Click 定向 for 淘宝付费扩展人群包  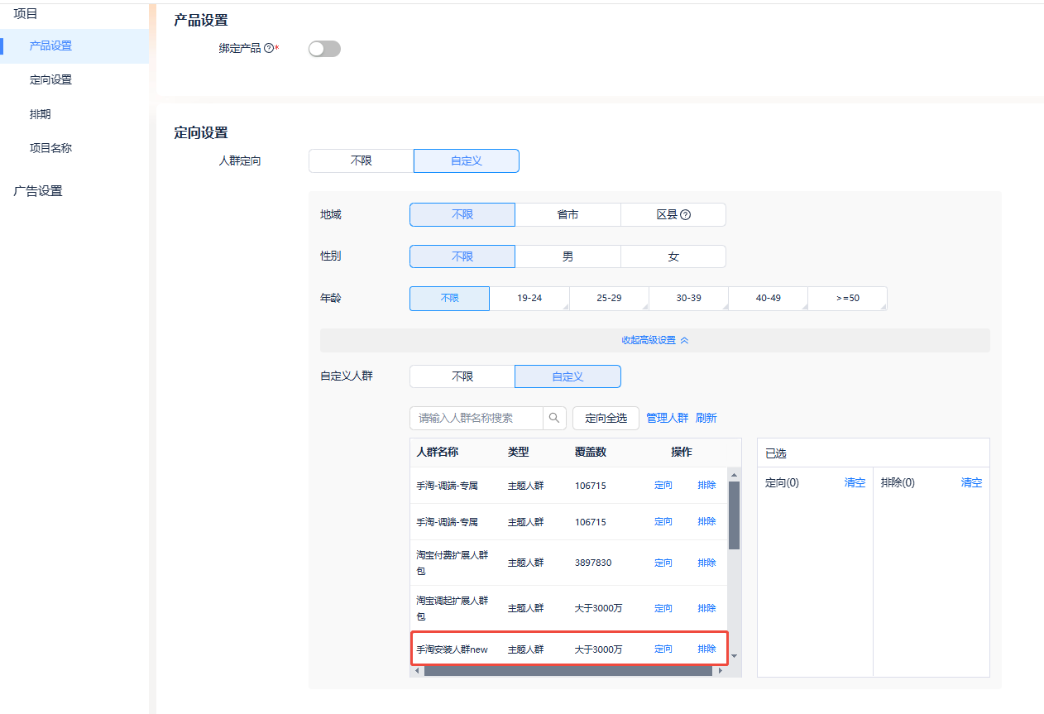click(x=663, y=563)
